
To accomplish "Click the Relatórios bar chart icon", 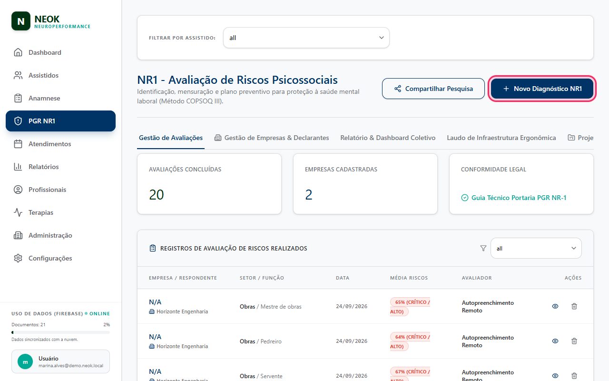I will [18, 167].
